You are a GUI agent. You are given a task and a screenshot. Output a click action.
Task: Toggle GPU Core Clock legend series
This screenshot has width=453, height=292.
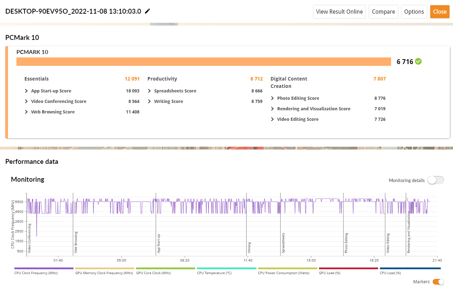pyautogui.click(x=165, y=271)
